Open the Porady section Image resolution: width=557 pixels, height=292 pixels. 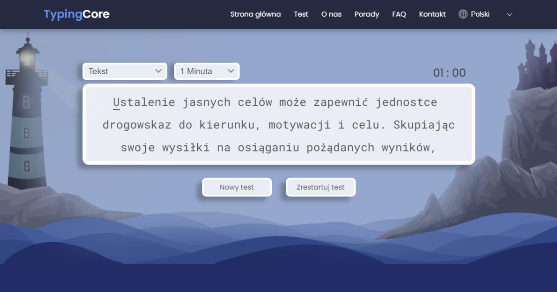pos(367,14)
